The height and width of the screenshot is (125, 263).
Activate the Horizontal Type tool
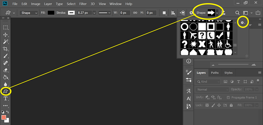pyautogui.click(x=6, y=99)
